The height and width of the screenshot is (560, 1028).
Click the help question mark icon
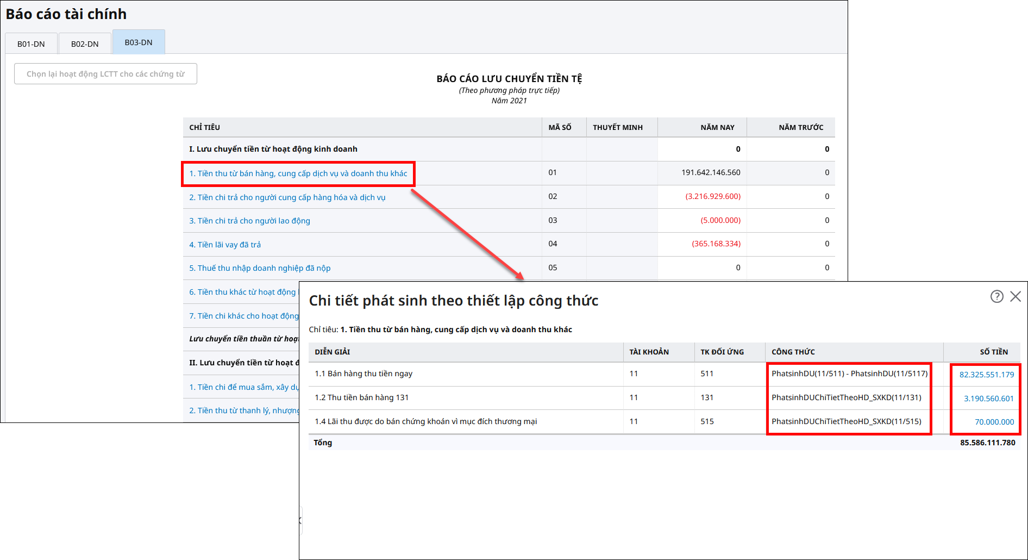tap(996, 296)
